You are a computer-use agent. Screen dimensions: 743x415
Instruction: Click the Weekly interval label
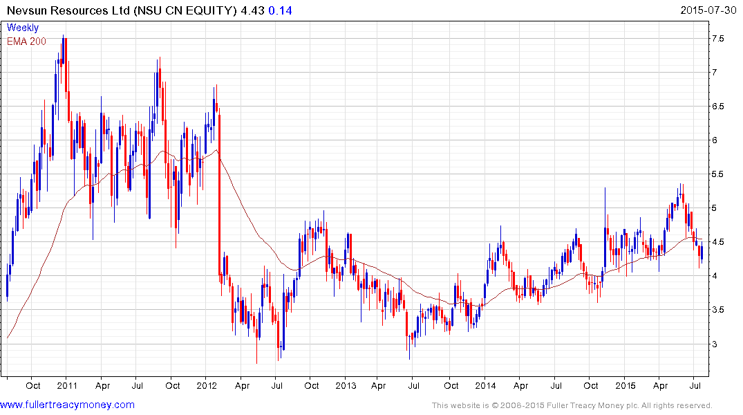(23, 28)
